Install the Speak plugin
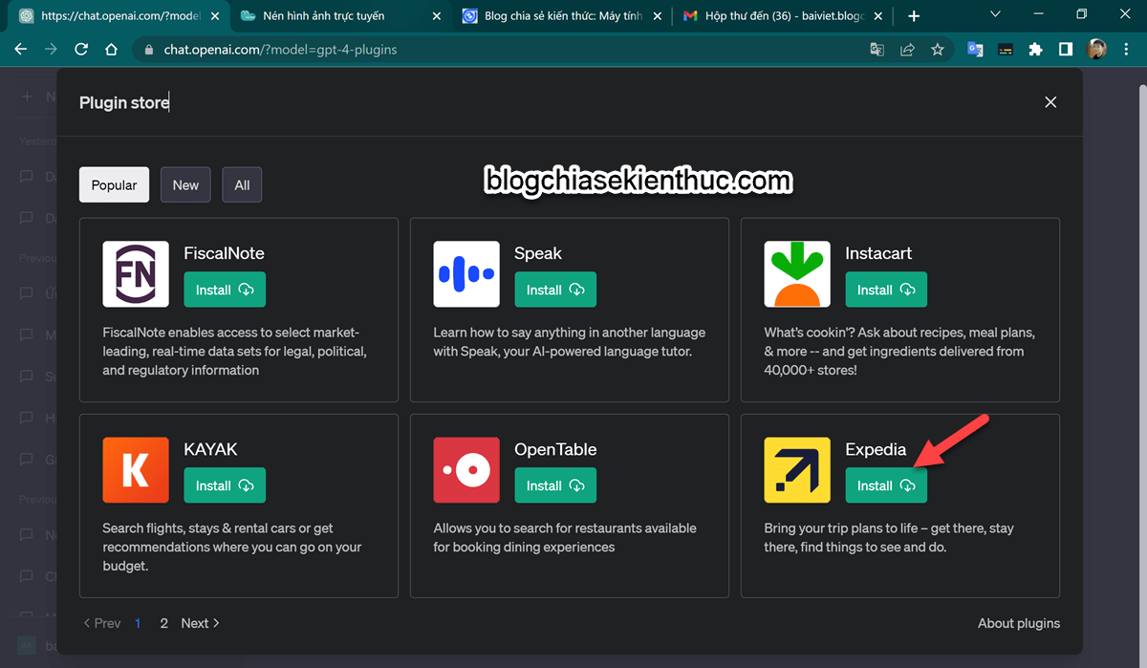Viewport: 1147px width, 668px height. pos(555,290)
